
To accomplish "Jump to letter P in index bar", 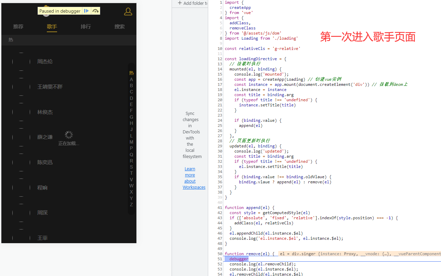I will pyautogui.click(x=131, y=148).
